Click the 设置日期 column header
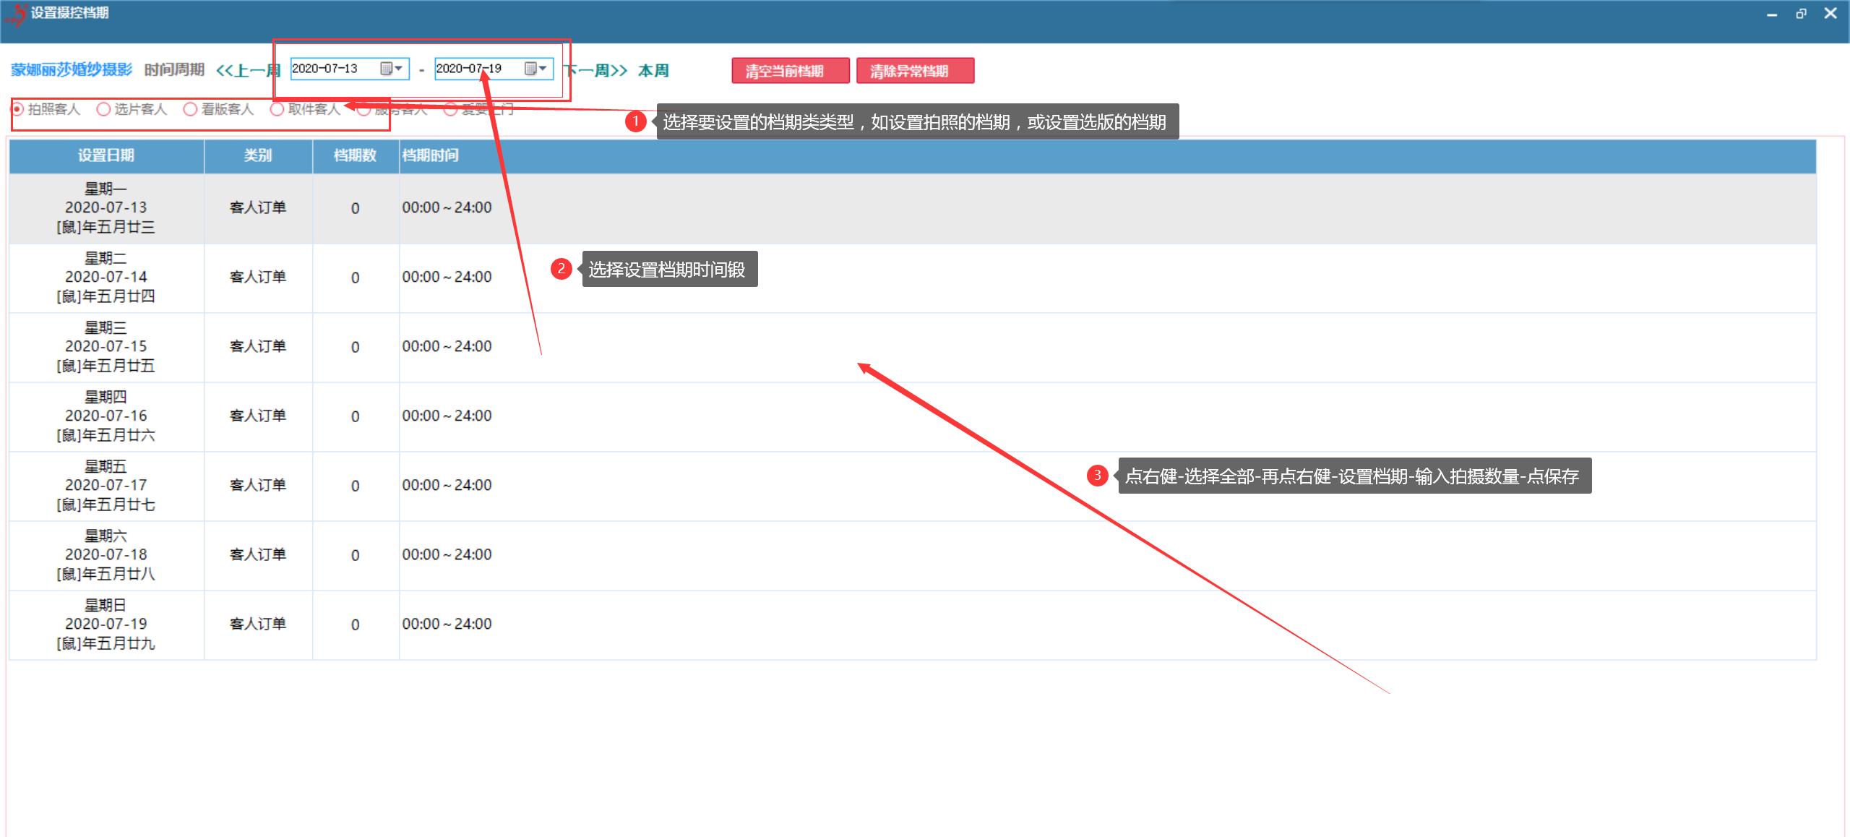 106,155
